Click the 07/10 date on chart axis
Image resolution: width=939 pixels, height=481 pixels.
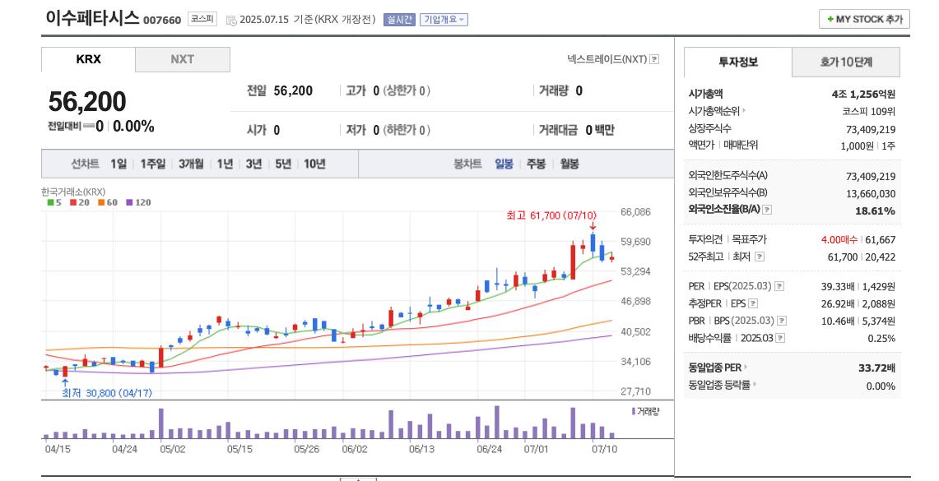604,449
